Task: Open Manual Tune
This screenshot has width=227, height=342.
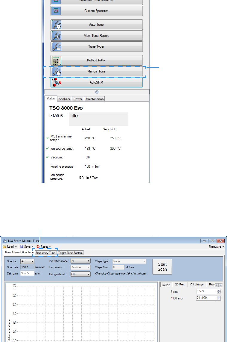Action: pyautogui.click(x=97, y=71)
